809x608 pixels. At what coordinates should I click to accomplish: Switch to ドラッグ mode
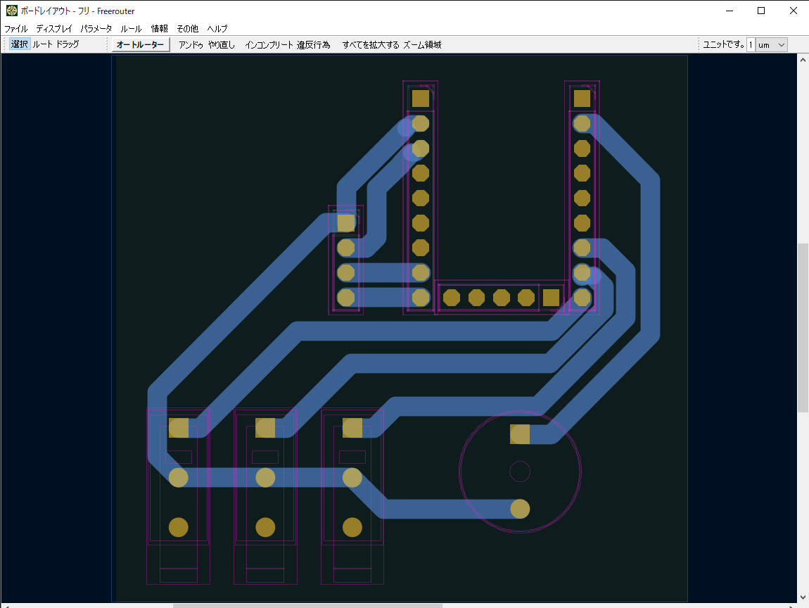tap(68, 44)
